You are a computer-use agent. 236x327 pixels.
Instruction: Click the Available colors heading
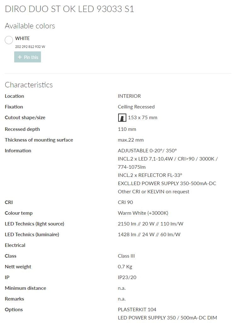click(30, 26)
